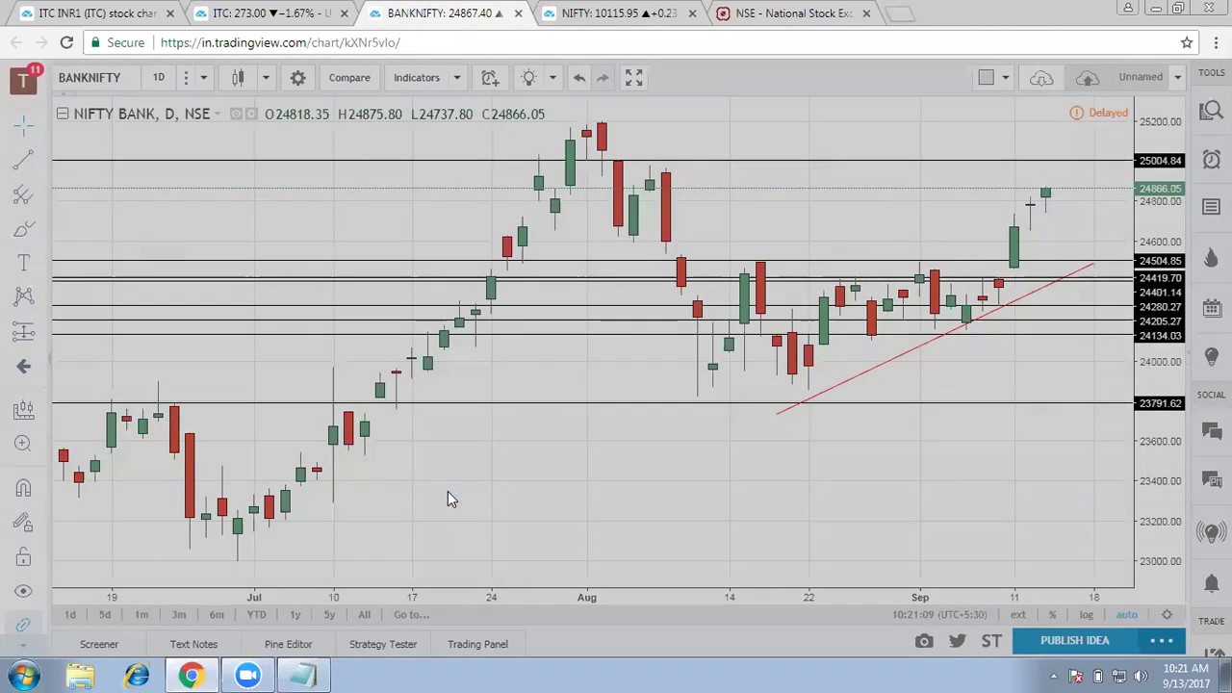Expand the Indicators favorites dropdown arrow

pyautogui.click(x=457, y=78)
